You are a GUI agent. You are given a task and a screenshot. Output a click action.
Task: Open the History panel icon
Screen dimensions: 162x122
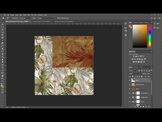tap(126, 23)
